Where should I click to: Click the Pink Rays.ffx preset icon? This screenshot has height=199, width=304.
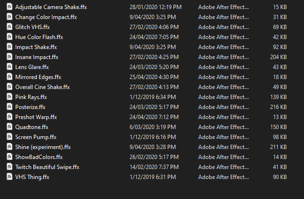pos(9,97)
